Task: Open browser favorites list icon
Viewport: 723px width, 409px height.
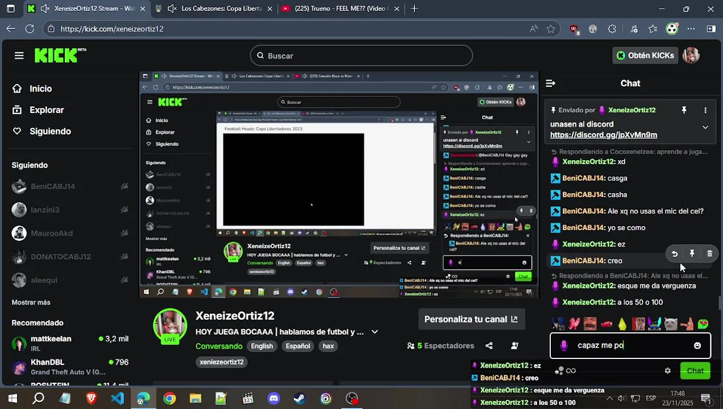Action: point(653,29)
